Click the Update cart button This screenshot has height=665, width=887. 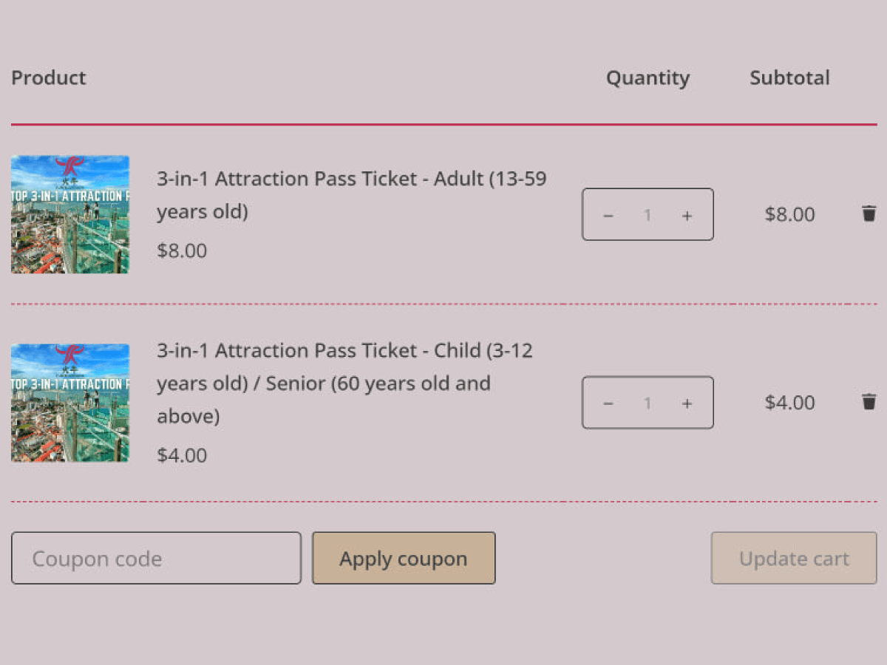(794, 558)
